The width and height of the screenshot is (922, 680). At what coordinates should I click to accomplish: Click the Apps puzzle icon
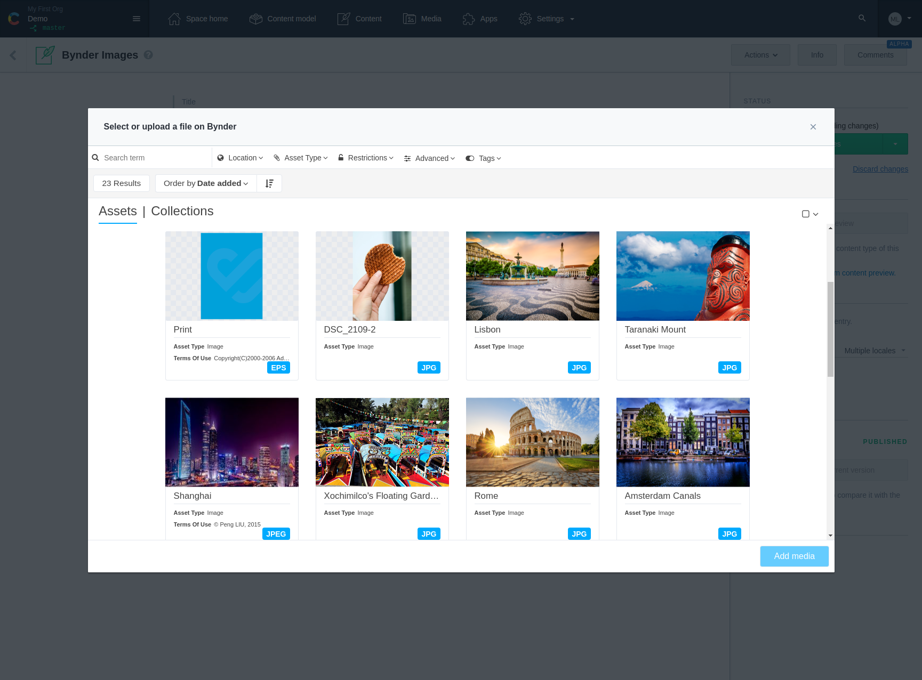[469, 19]
